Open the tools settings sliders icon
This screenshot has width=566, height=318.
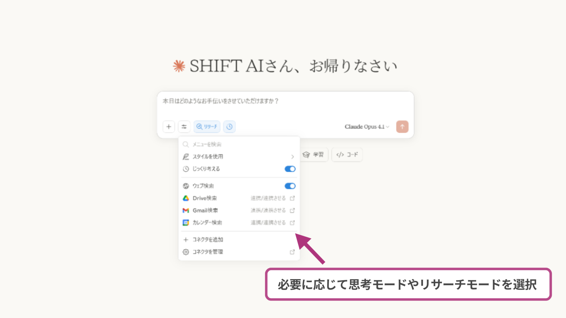pyautogui.click(x=184, y=127)
